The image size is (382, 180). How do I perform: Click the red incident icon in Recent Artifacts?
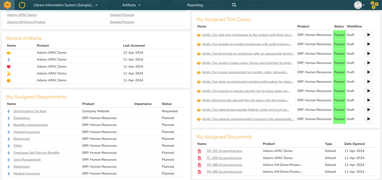pyautogui.click(x=9, y=67)
